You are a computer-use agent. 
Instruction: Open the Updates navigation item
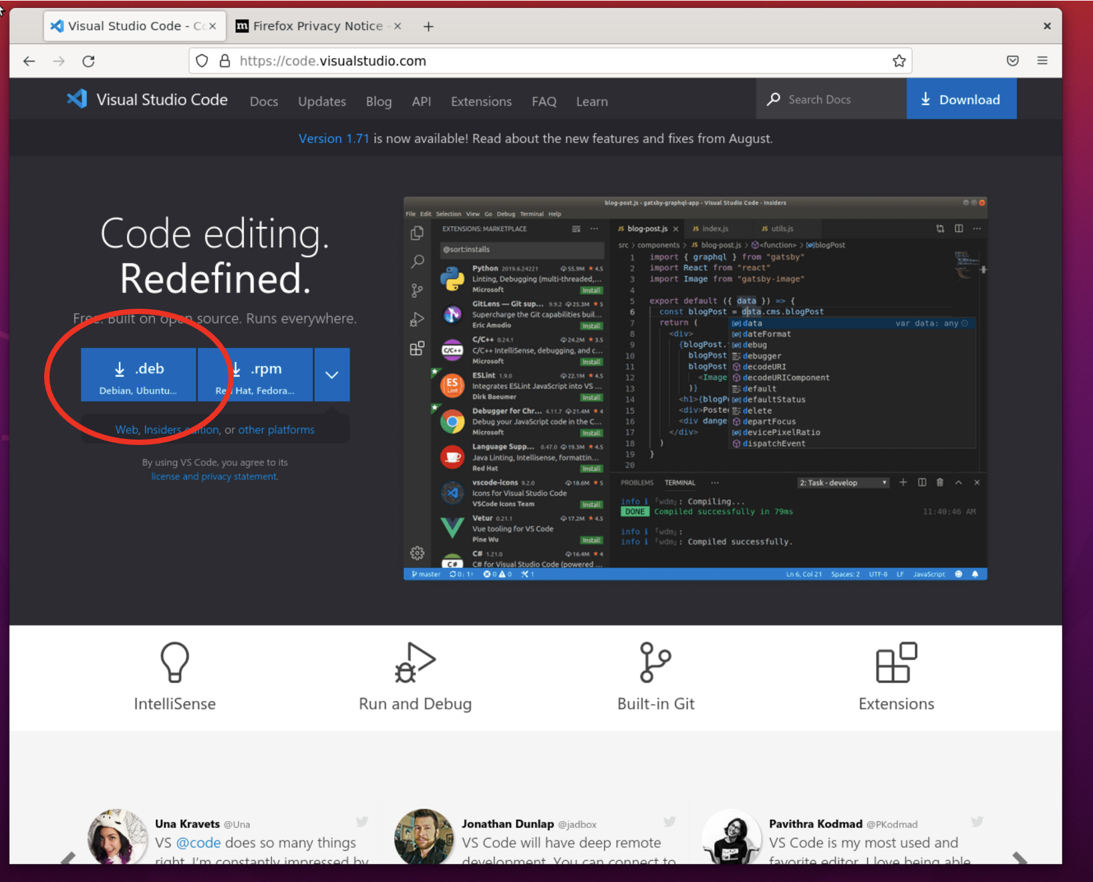pos(322,102)
